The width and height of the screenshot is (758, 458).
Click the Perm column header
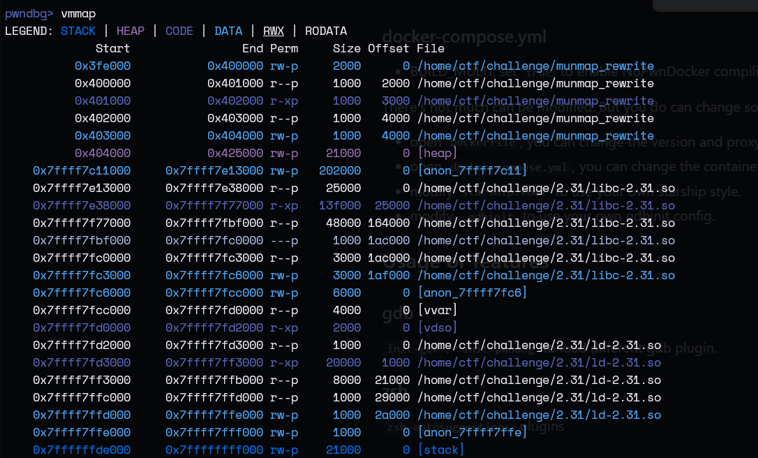pos(284,48)
